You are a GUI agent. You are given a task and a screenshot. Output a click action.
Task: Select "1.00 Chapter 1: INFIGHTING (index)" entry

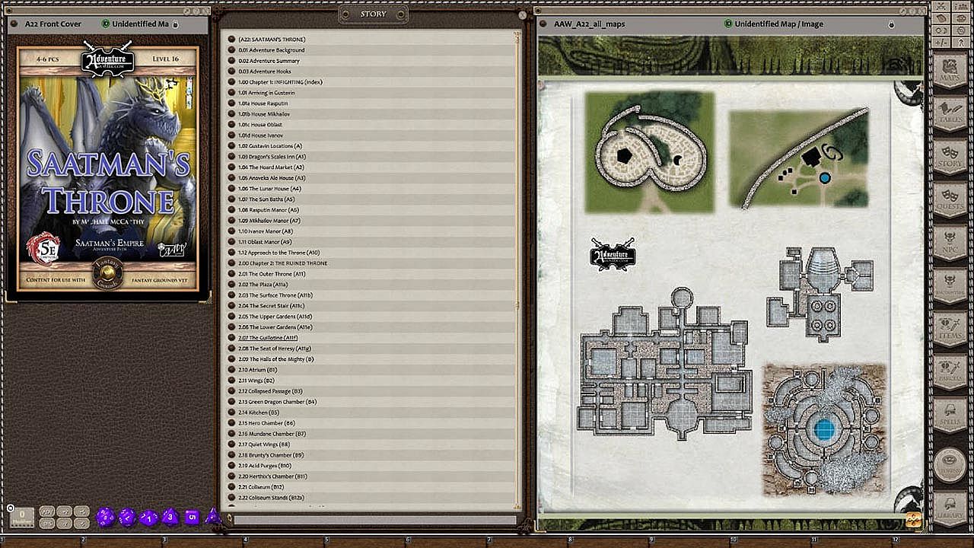click(x=280, y=82)
